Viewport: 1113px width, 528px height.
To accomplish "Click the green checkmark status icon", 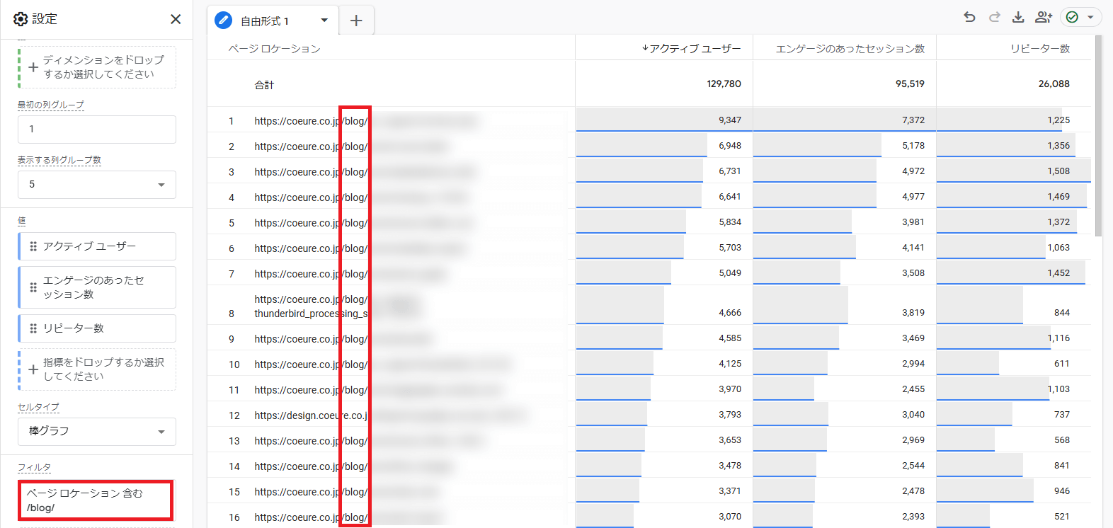I will point(1072,17).
